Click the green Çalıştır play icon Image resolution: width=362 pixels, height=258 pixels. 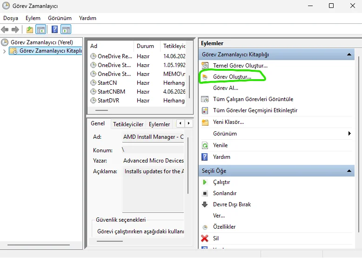point(205,182)
